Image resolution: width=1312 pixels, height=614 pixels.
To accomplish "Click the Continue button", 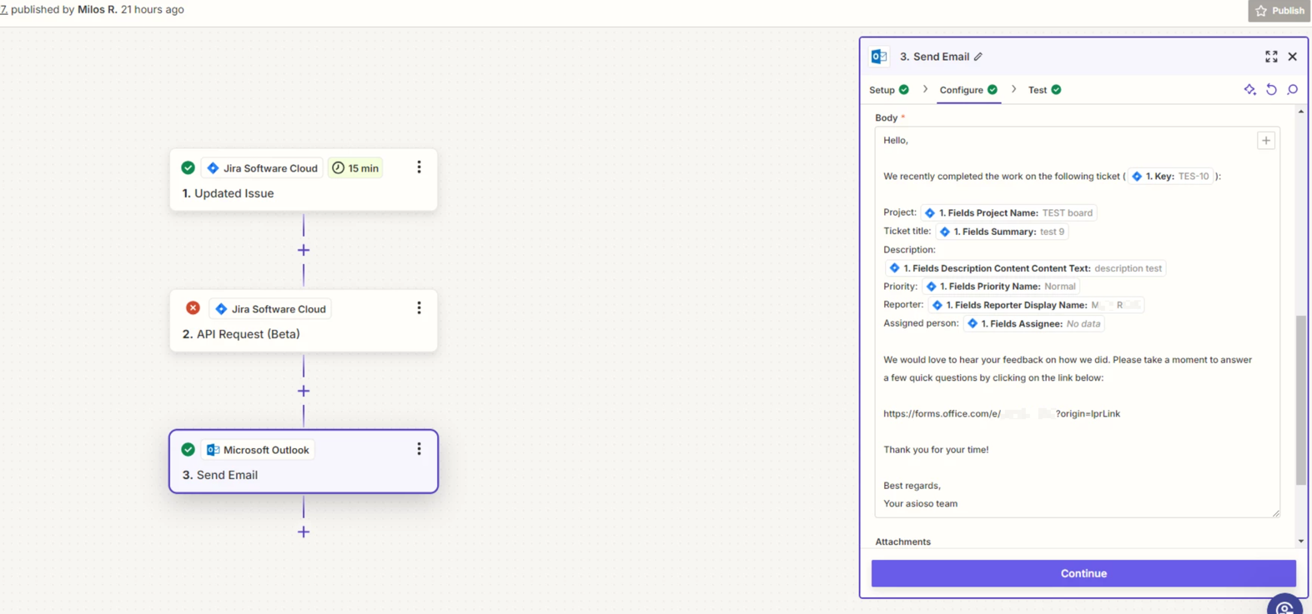I will 1083,573.
